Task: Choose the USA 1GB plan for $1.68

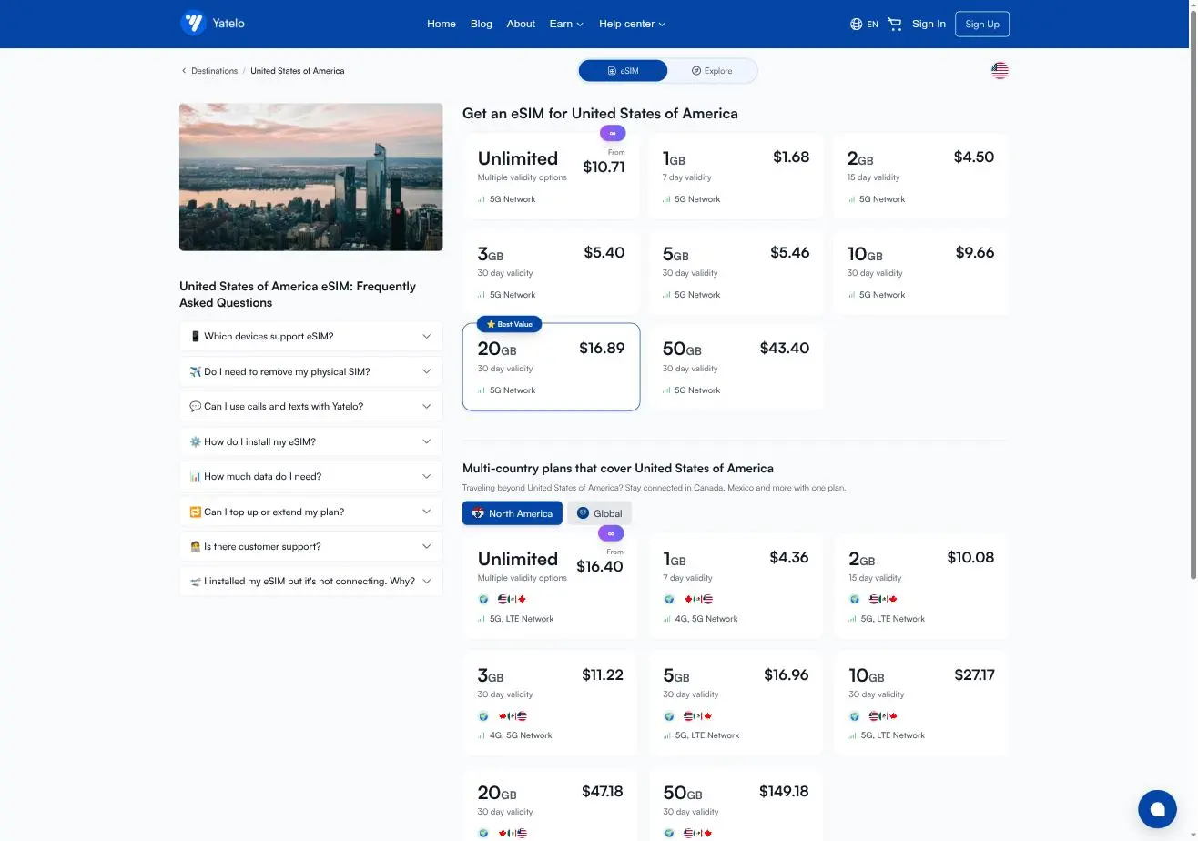Action: pos(736,177)
